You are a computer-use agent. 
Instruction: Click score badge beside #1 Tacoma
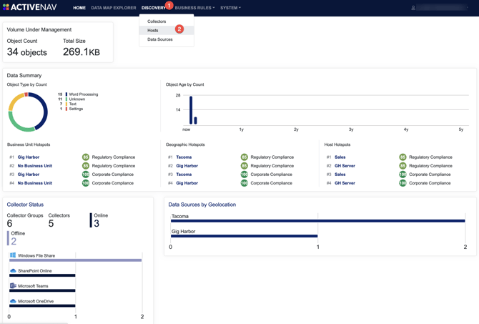pyautogui.click(x=244, y=157)
